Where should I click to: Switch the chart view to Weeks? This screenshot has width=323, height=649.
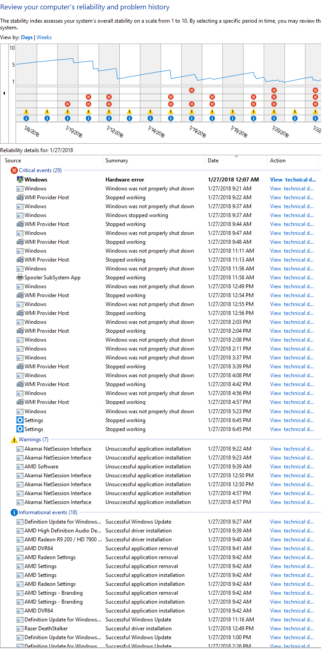point(44,37)
